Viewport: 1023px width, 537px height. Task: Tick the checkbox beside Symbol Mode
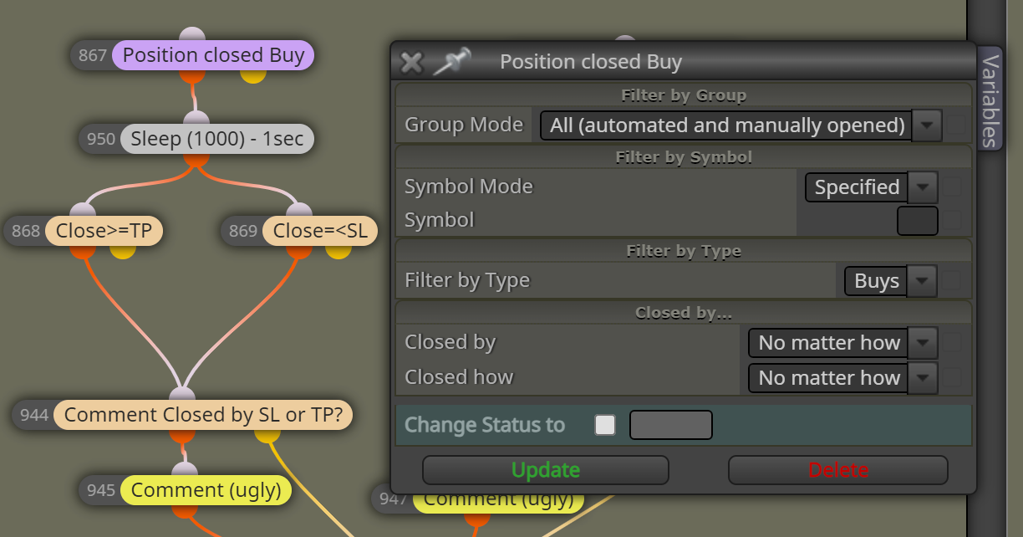click(952, 187)
